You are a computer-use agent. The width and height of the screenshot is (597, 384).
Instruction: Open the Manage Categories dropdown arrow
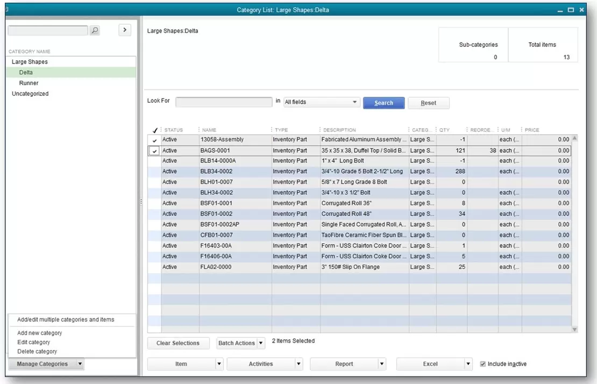(x=80, y=364)
